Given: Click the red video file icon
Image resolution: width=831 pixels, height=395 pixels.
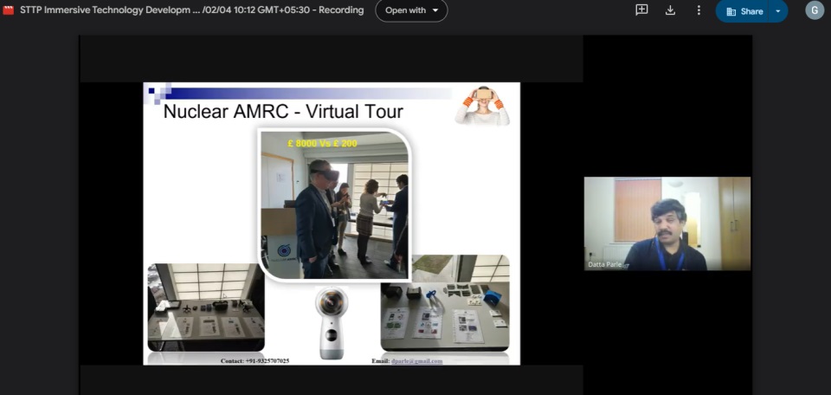Looking at the screenshot, I should [x=8, y=10].
